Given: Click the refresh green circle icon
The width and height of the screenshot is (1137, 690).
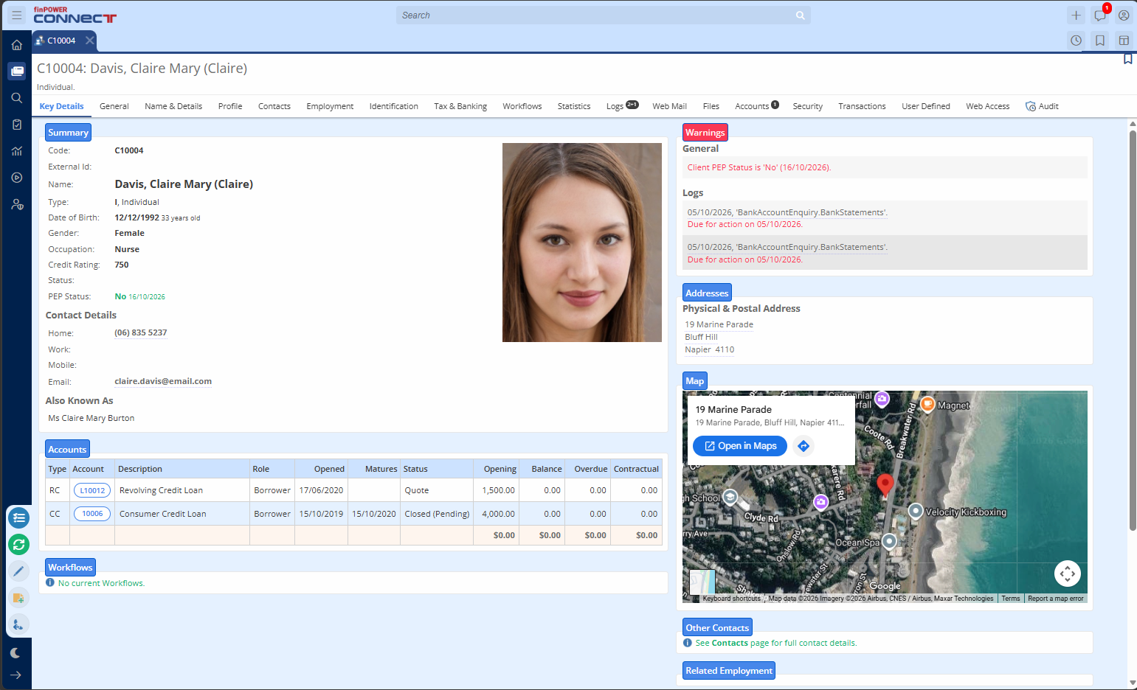Looking at the screenshot, I should tap(18, 545).
